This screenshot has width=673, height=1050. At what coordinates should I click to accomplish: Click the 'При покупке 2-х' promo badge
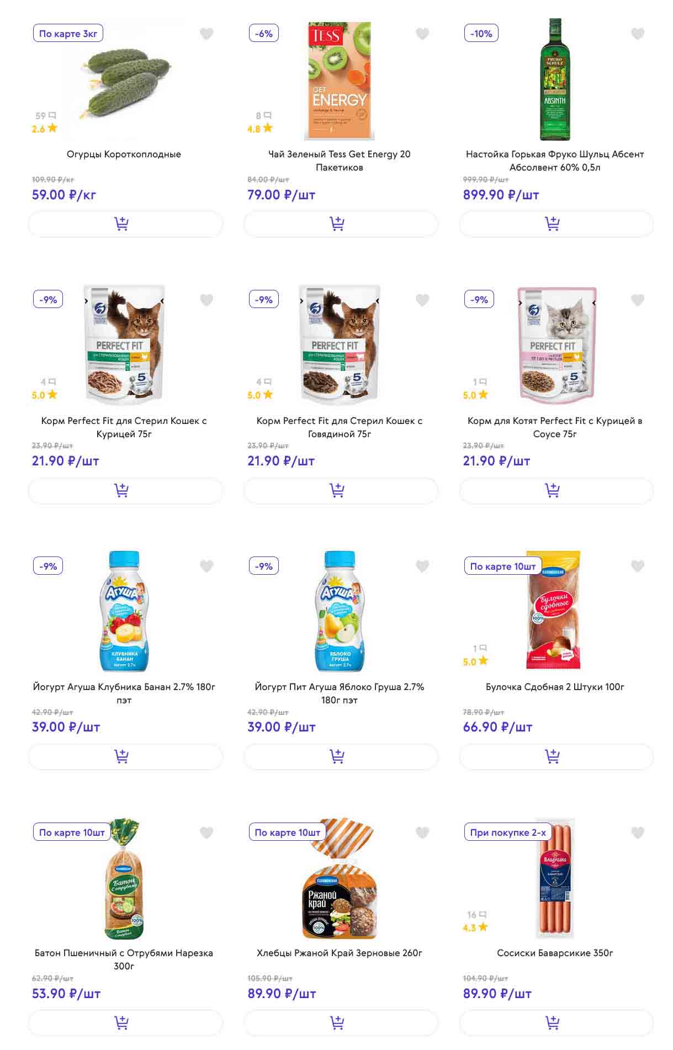coord(508,832)
